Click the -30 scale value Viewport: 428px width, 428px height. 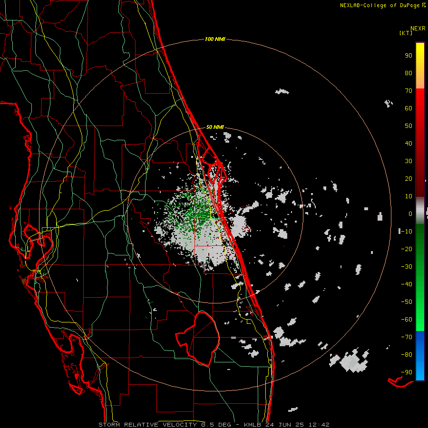pyautogui.click(x=407, y=267)
